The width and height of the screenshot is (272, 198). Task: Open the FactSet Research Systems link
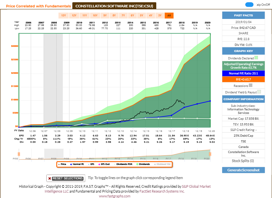point(161,191)
